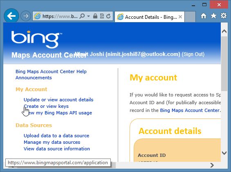Click the My Account sidebar heading
Viewport: 231px width, 172px height.
pos(31,89)
